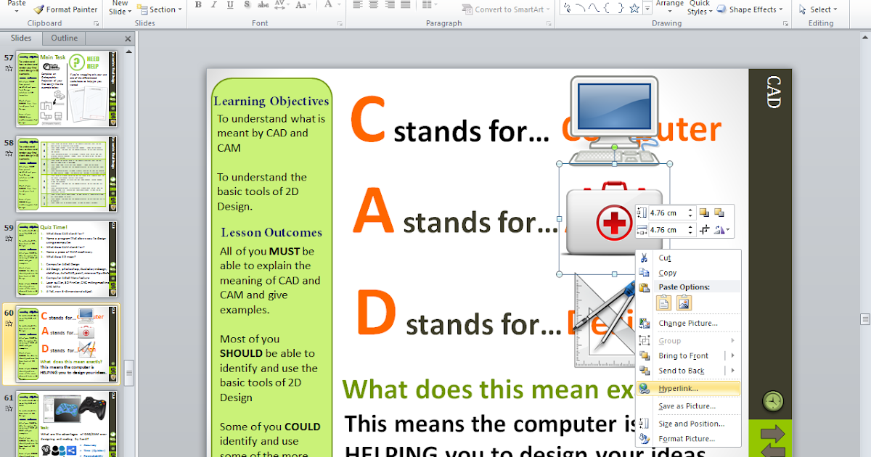Open Quick Styles for shapes
This screenshot has height=457, width=871.
[x=699, y=9]
